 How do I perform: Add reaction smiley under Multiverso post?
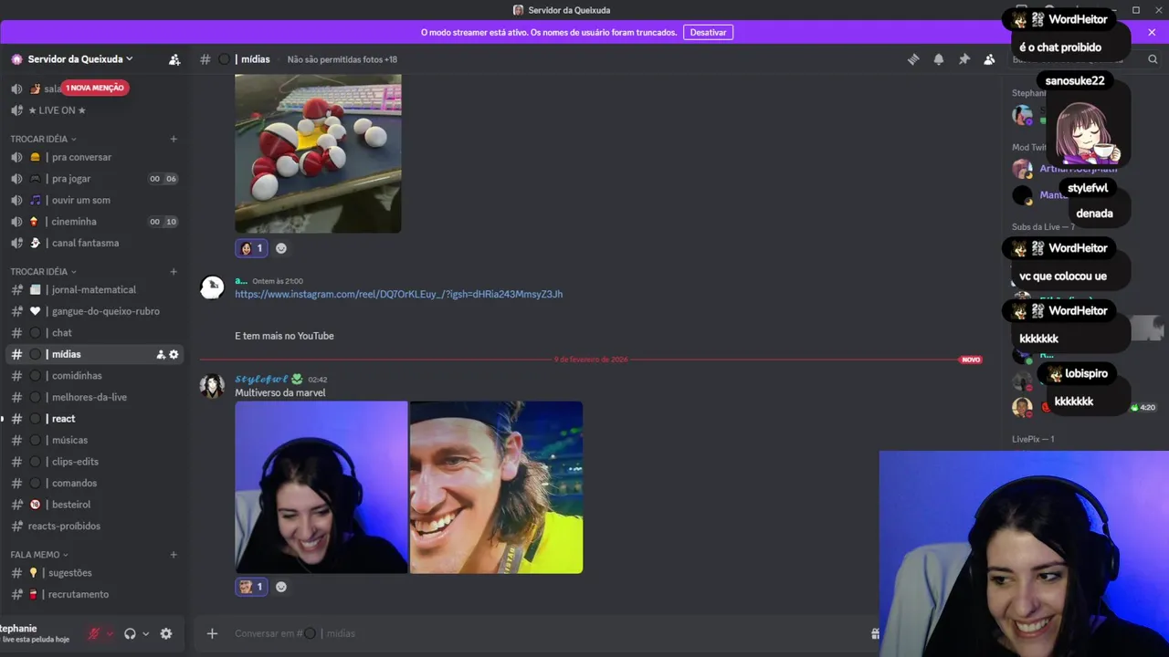(281, 587)
